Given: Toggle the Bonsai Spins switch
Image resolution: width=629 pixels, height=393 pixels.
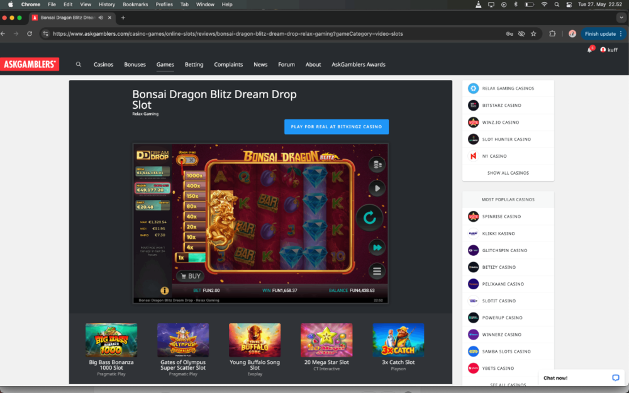Looking at the screenshot, I should [x=187, y=160].
